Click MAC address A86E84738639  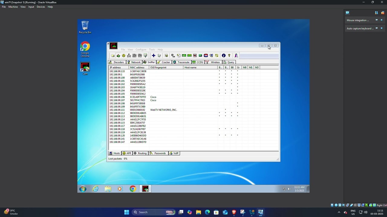[x=138, y=78]
